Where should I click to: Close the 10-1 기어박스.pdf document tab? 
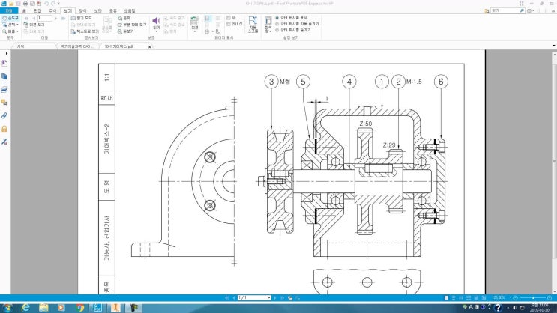[x=149, y=47]
